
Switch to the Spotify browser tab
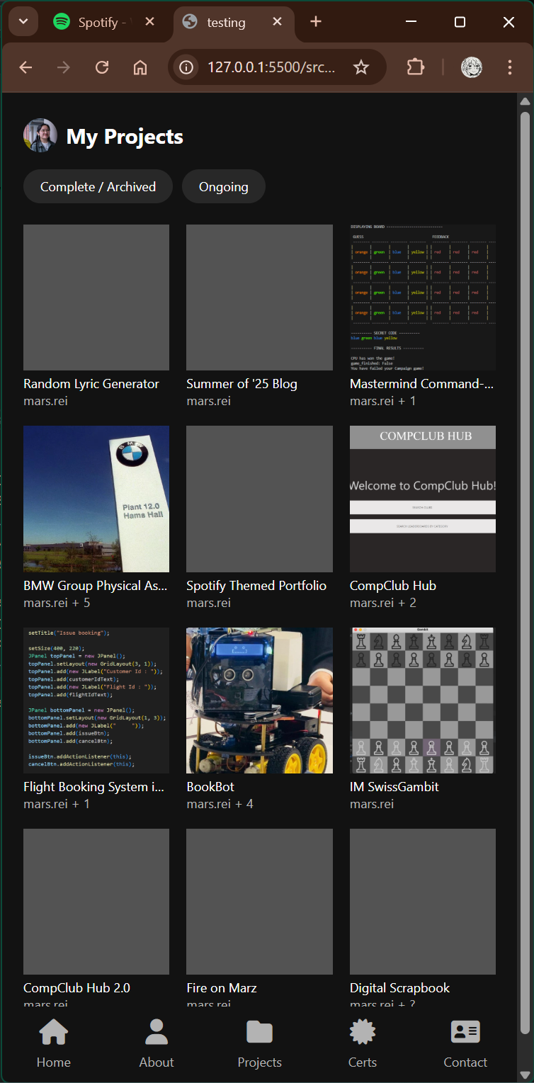[x=98, y=23]
